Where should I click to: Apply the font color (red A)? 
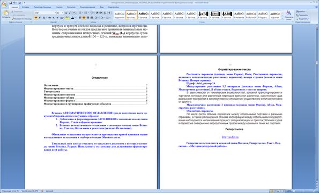click(72, 18)
